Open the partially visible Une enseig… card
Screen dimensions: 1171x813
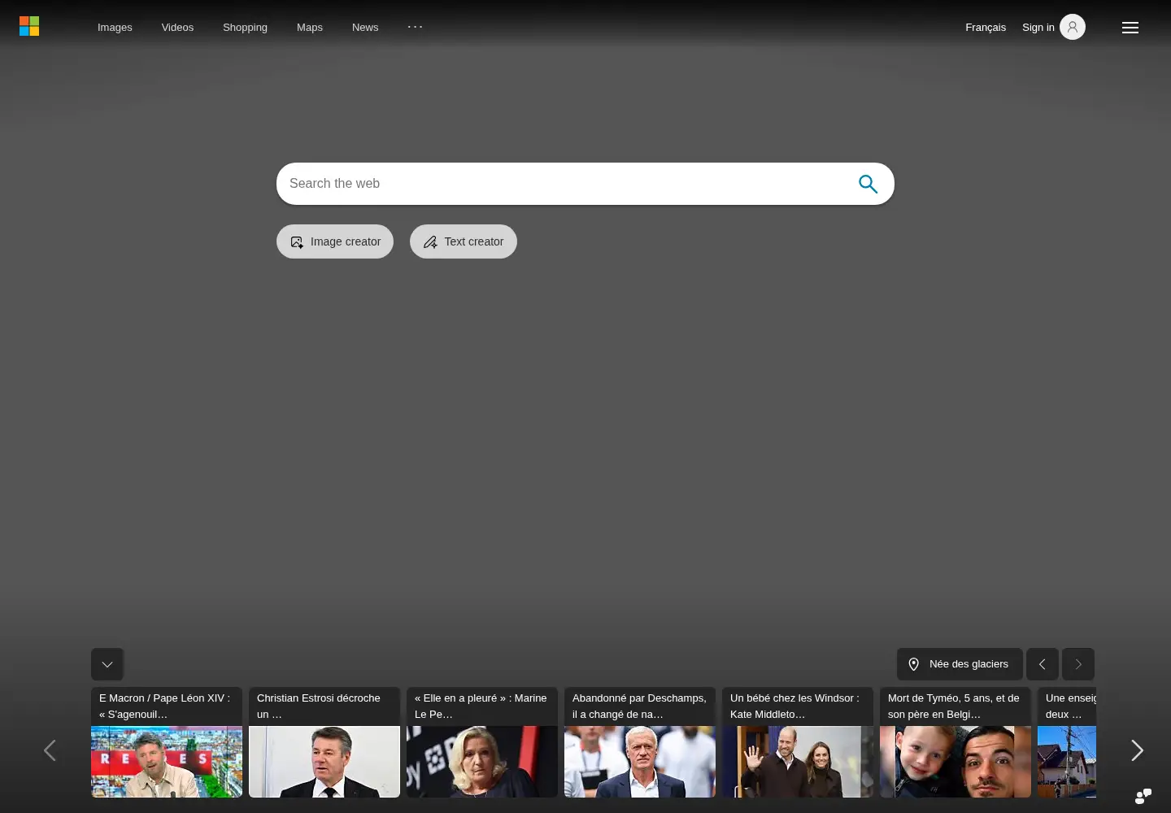[1067, 742]
